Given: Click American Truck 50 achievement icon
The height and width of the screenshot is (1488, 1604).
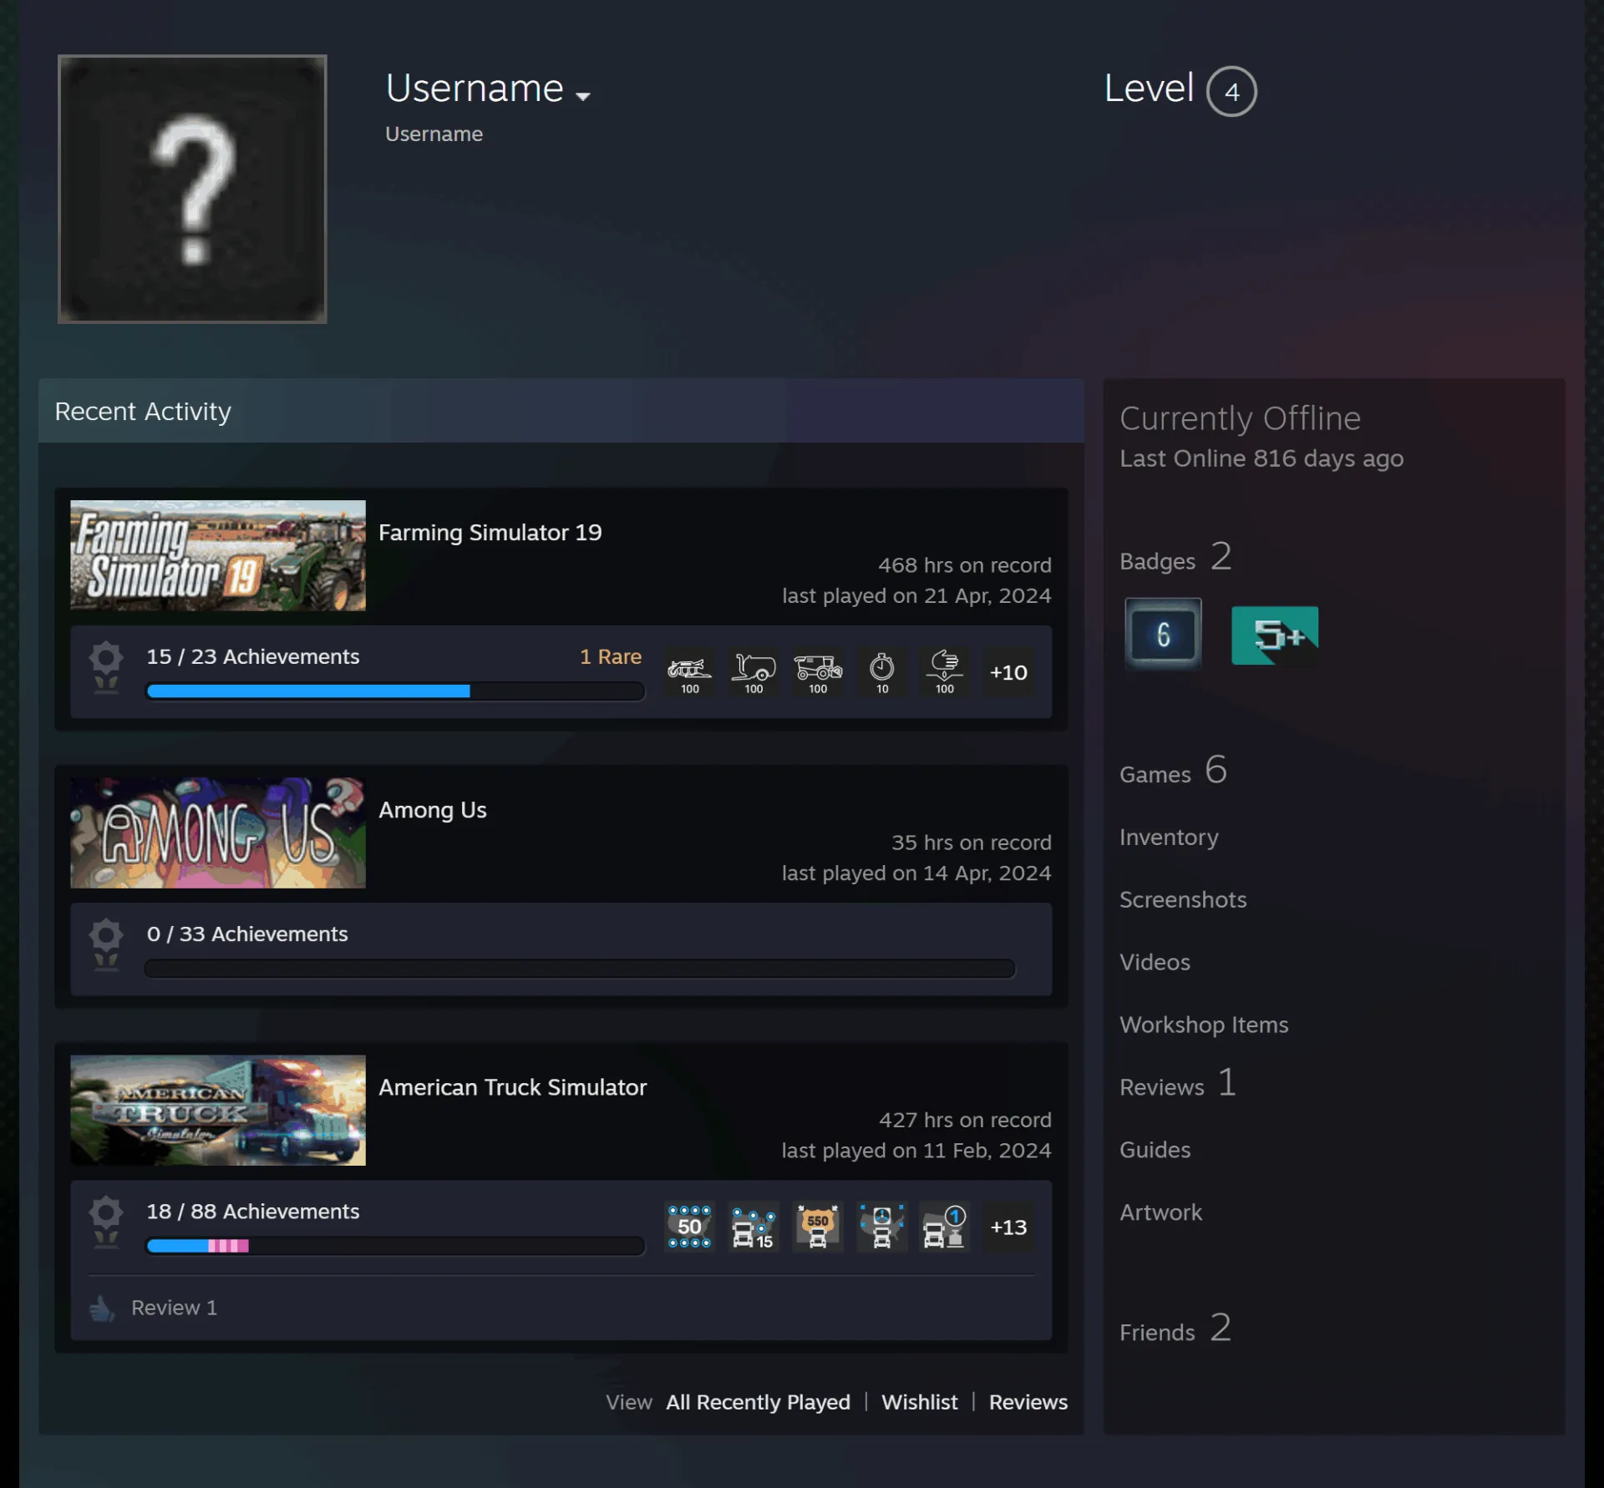Looking at the screenshot, I should [689, 1227].
